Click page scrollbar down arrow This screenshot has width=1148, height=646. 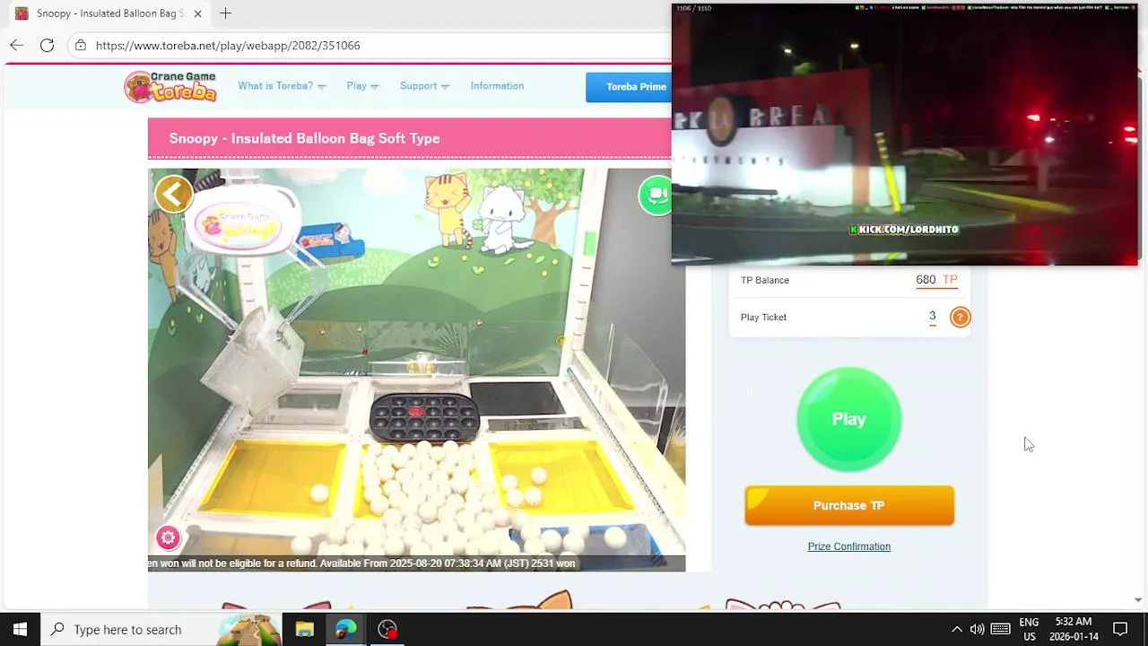1138,599
